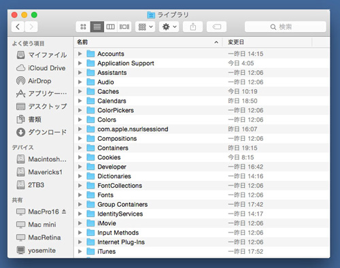The width and height of the screenshot is (340, 268).
Task: Select the Internet Plug-Ins folder name
Action: coord(121,242)
